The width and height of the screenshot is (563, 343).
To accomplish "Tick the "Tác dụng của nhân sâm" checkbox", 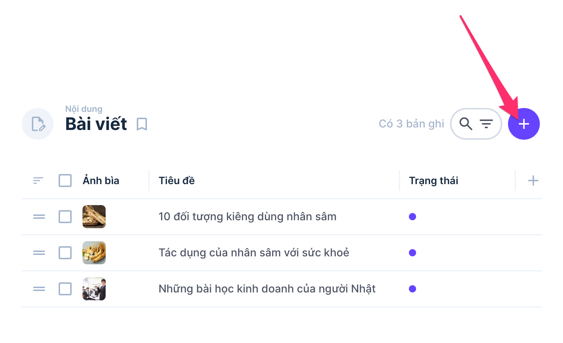I will click(x=65, y=253).
